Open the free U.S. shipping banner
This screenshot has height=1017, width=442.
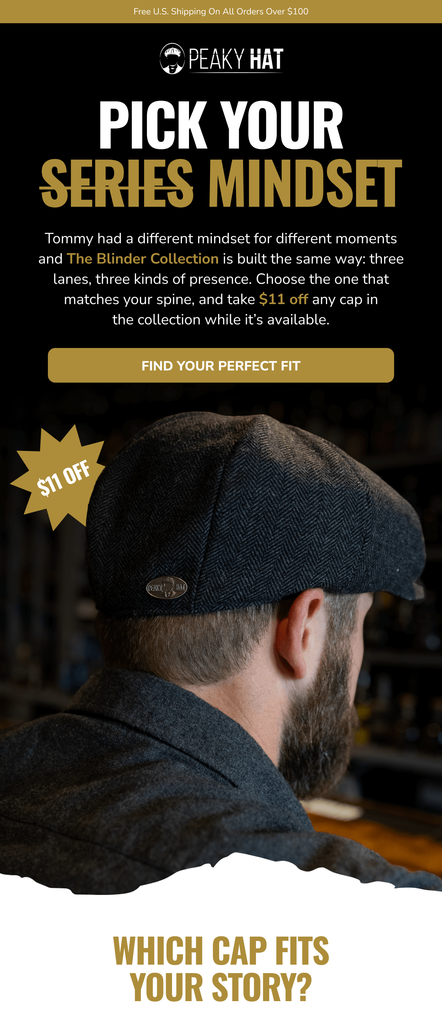[x=221, y=11]
